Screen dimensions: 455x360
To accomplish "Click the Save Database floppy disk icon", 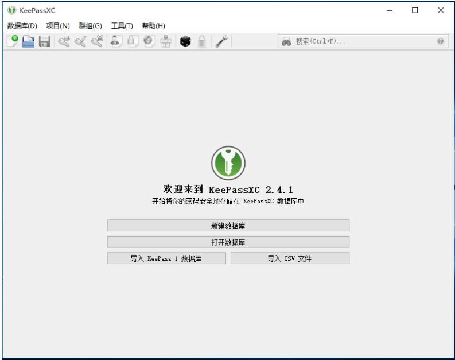I will (44, 41).
